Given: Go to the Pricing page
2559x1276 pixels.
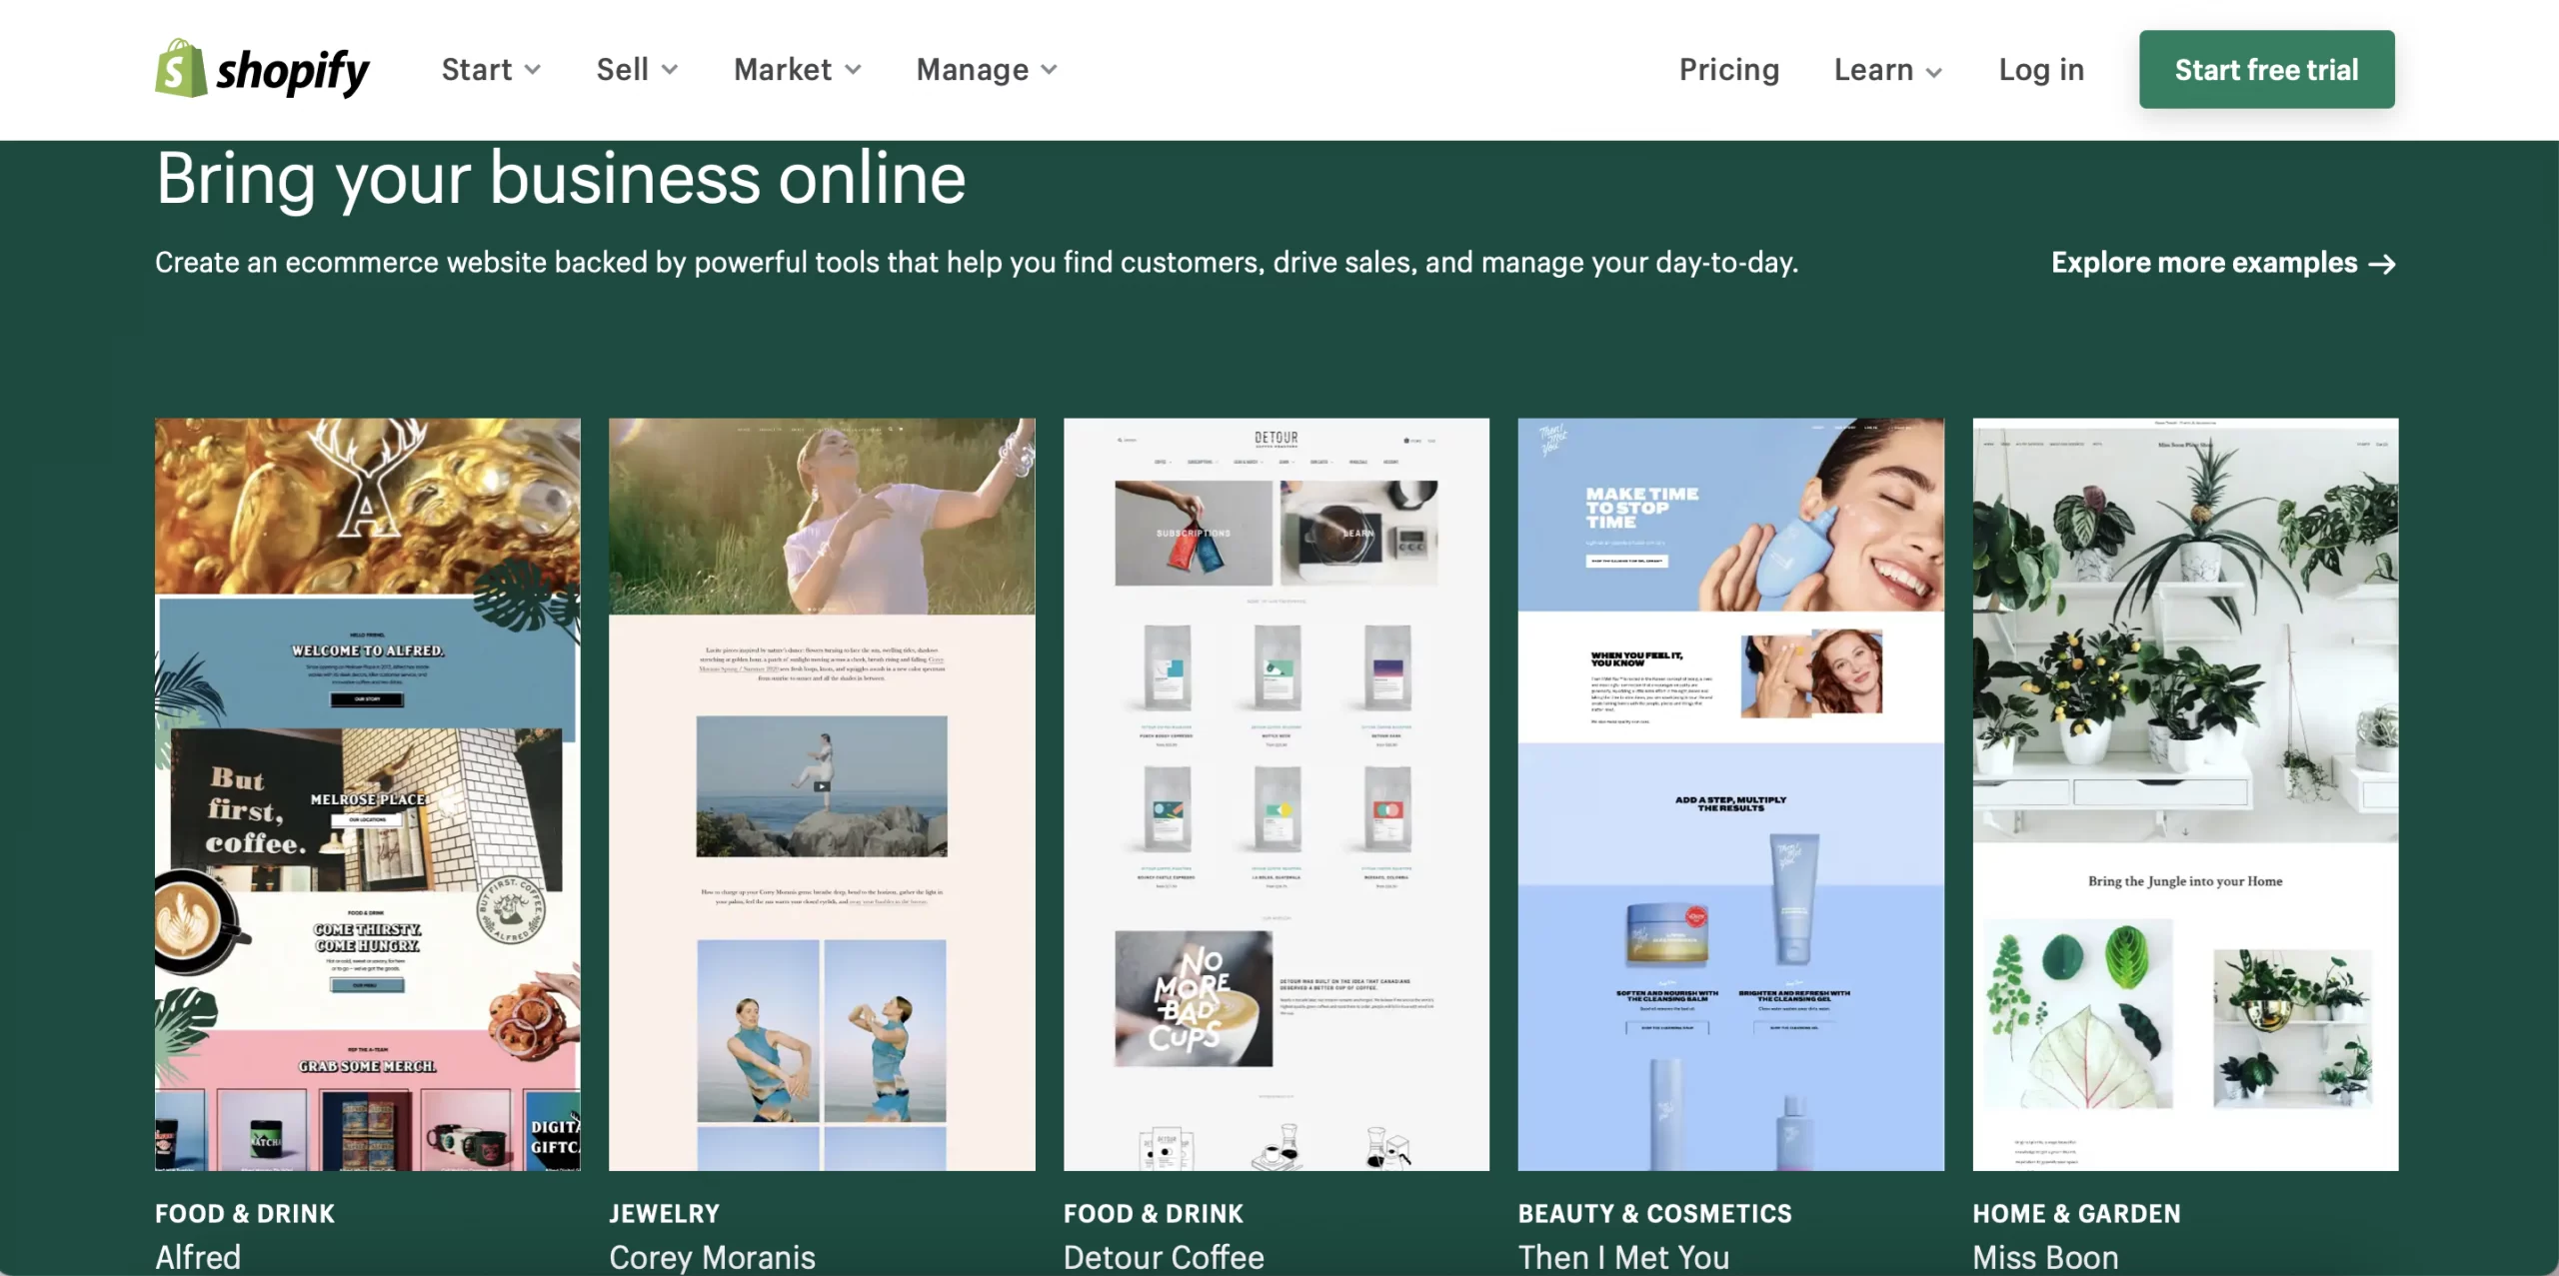Looking at the screenshot, I should coord(1729,69).
